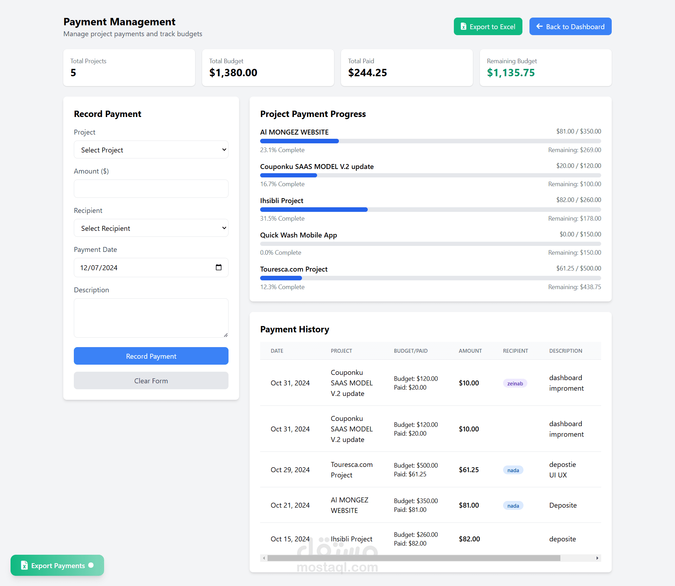
Task: Click the Payment Date field showing 12/07/2024
Action: (141, 267)
